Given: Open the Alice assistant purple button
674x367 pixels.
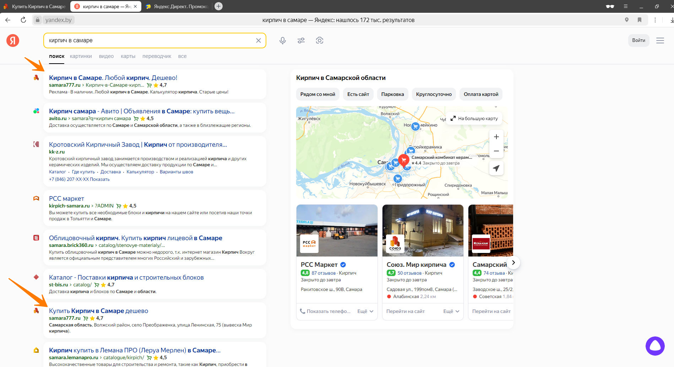Looking at the screenshot, I should (655, 346).
